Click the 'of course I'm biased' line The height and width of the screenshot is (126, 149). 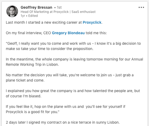point(24,96)
